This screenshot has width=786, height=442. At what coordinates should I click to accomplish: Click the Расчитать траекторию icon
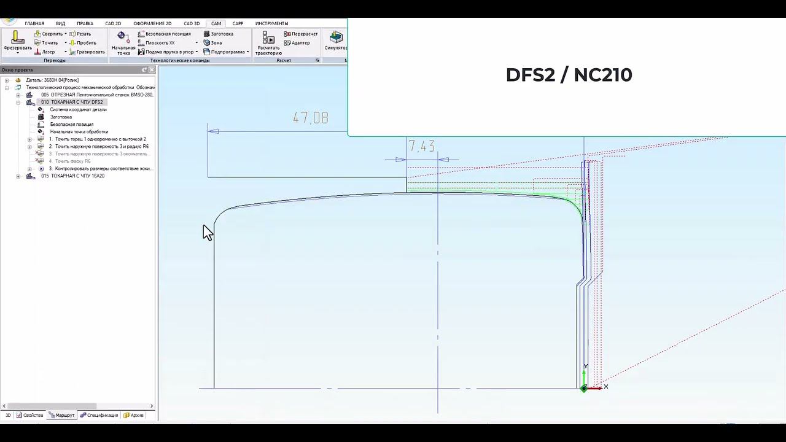point(268,37)
